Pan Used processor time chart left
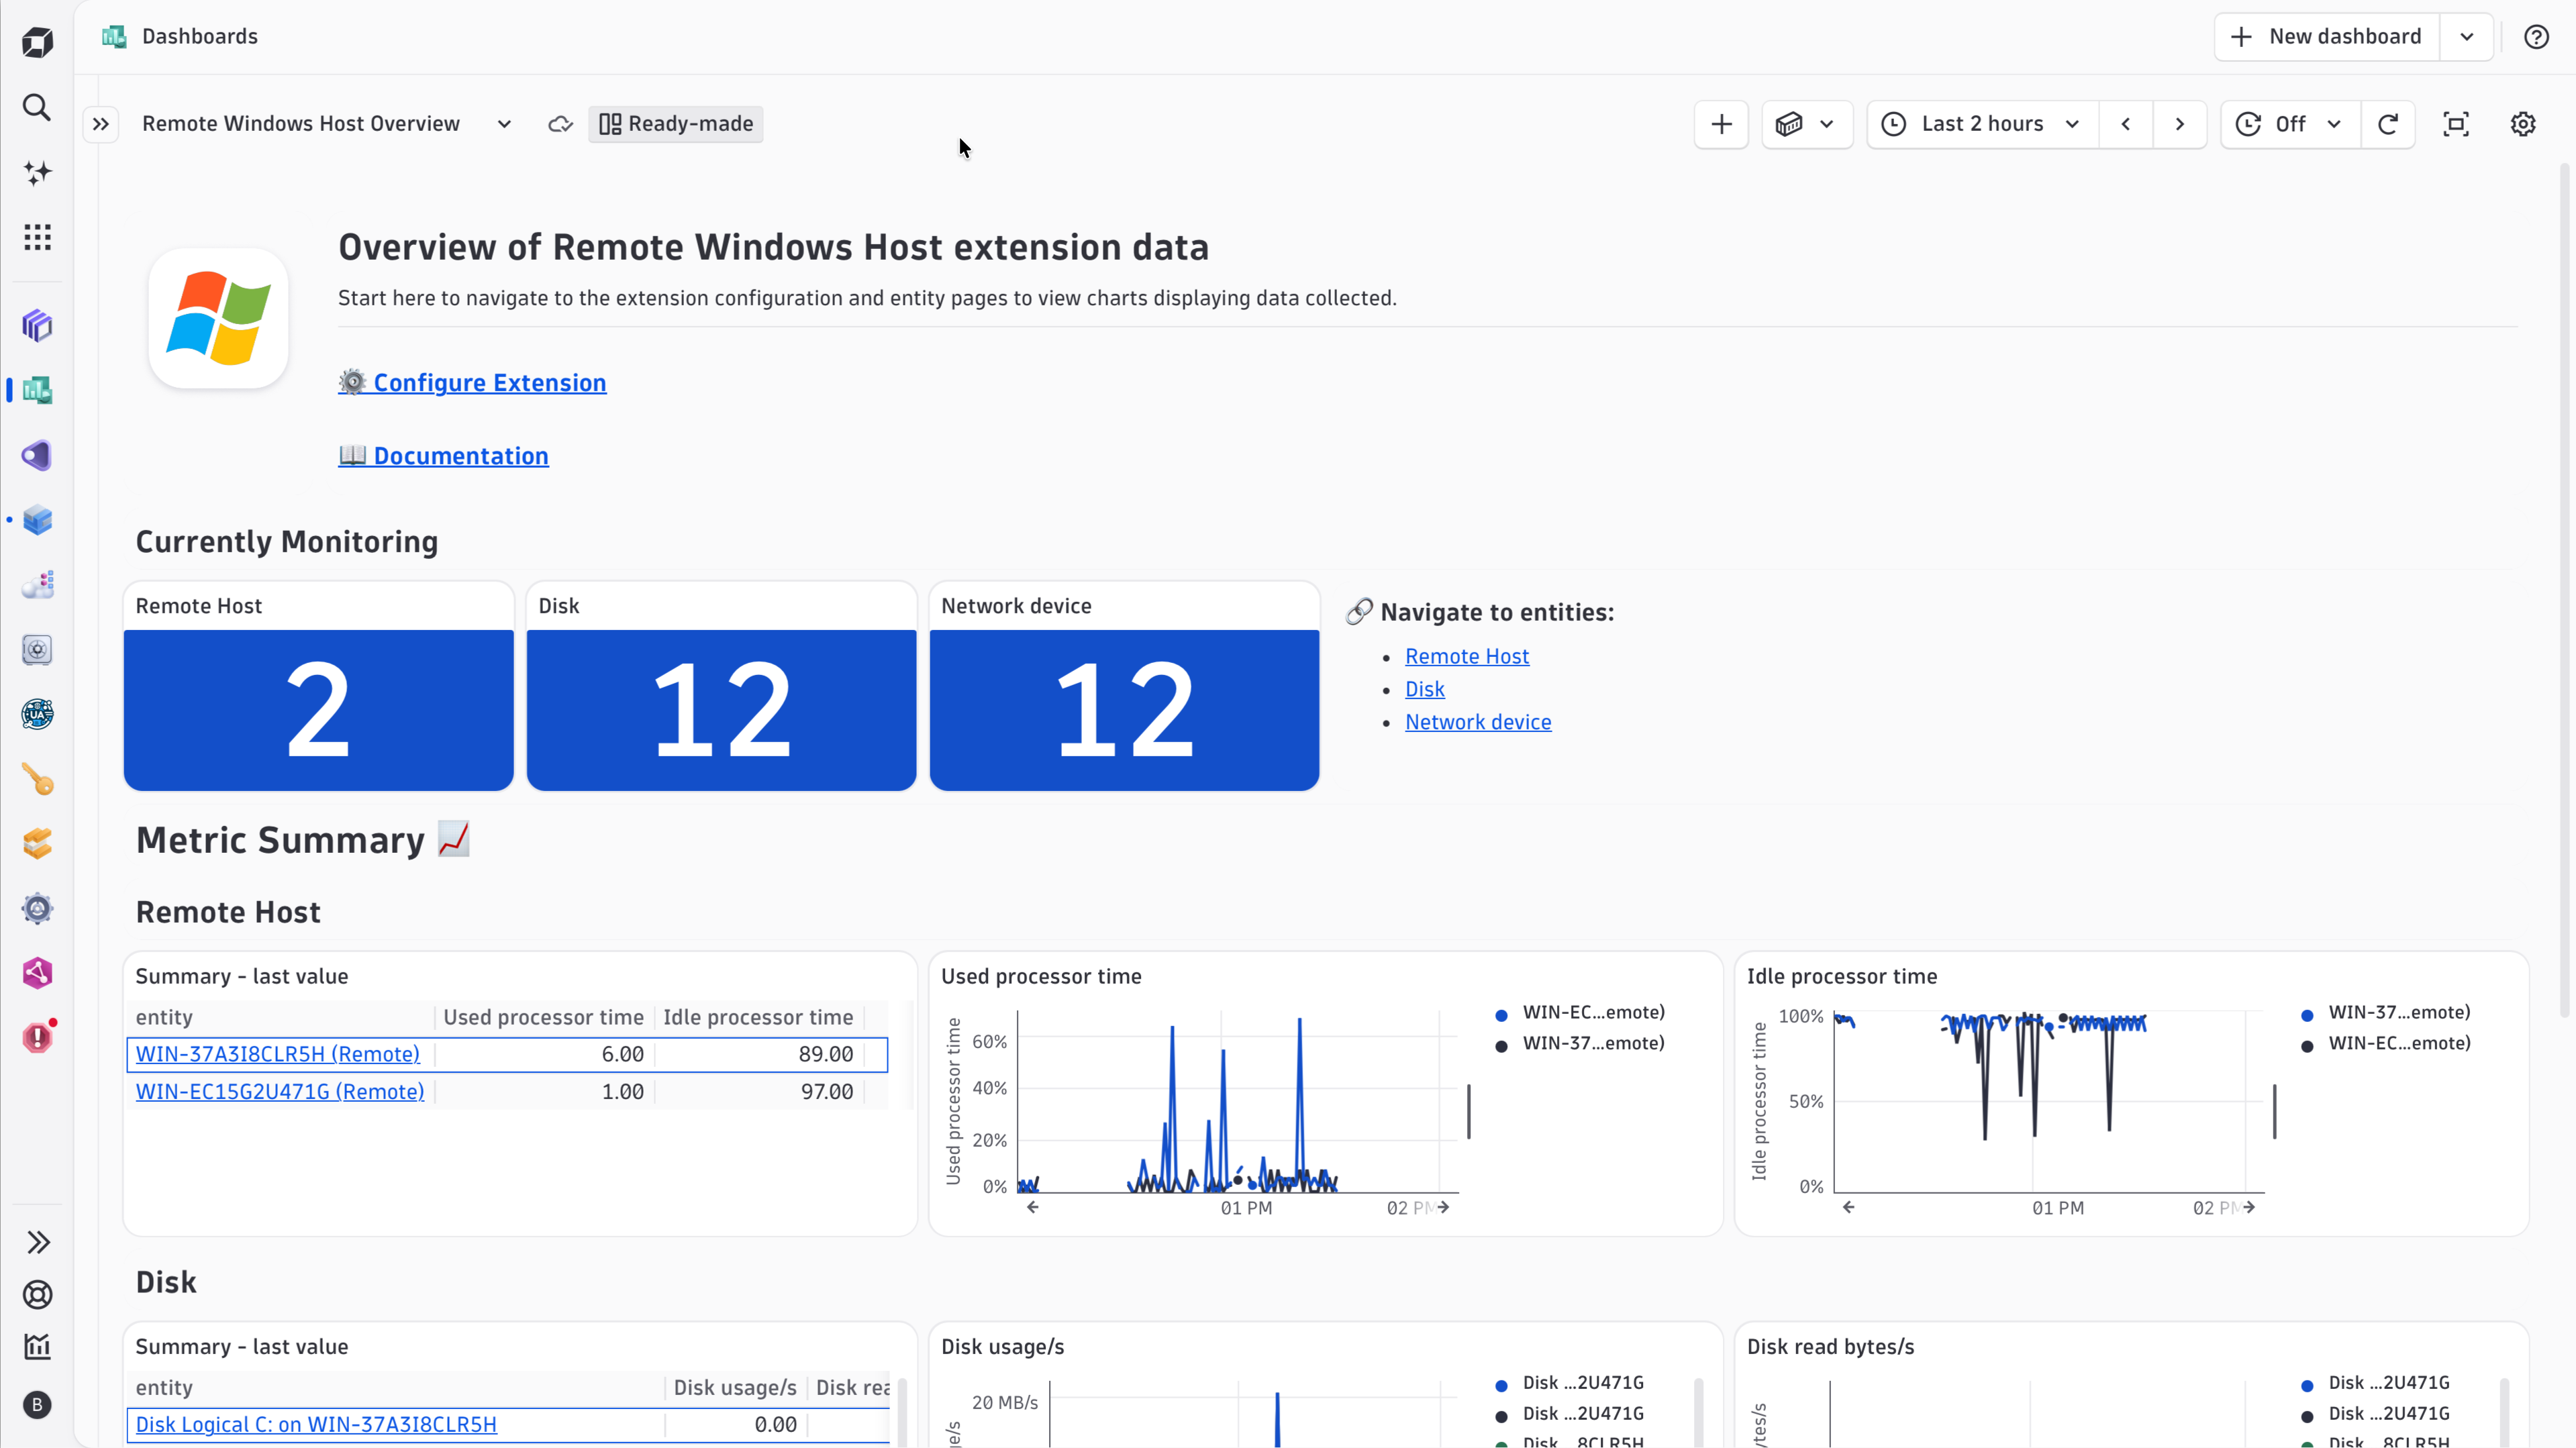Viewport: 2576px width, 1448px height. pyautogui.click(x=1033, y=1208)
